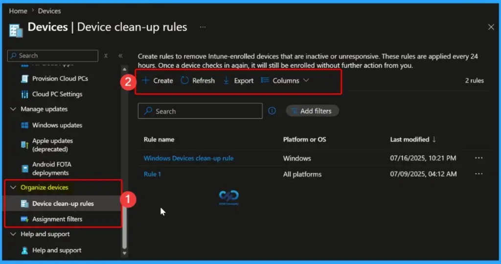
Task: Click the Assignment filters icon
Action: point(24,219)
